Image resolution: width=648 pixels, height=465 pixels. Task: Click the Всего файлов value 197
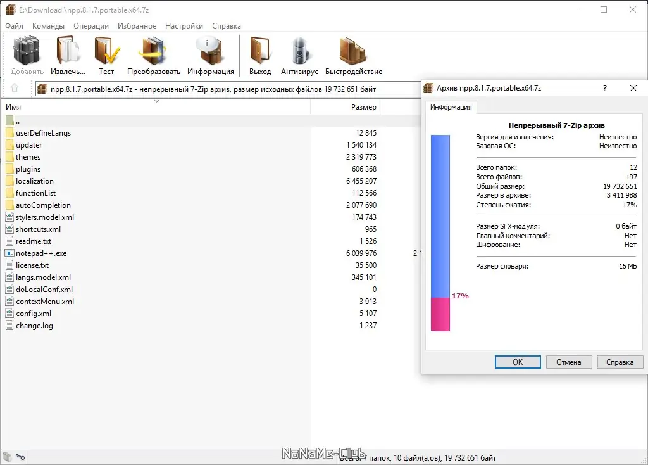tap(632, 177)
